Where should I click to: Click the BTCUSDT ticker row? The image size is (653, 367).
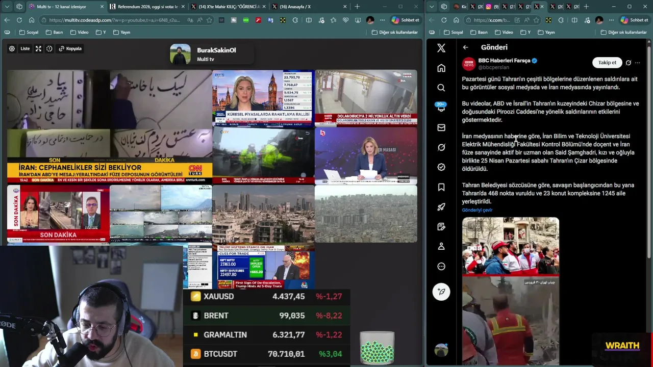[267, 354]
